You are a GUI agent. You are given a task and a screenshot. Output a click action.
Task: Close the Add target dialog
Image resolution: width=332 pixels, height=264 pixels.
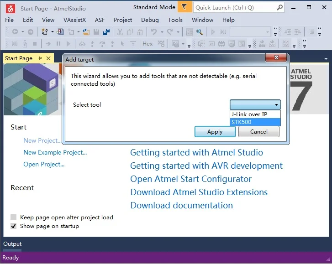pos(276,57)
